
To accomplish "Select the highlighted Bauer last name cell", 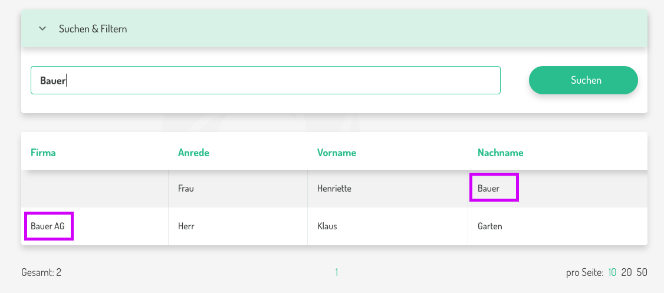I will [x=494, y=188].
